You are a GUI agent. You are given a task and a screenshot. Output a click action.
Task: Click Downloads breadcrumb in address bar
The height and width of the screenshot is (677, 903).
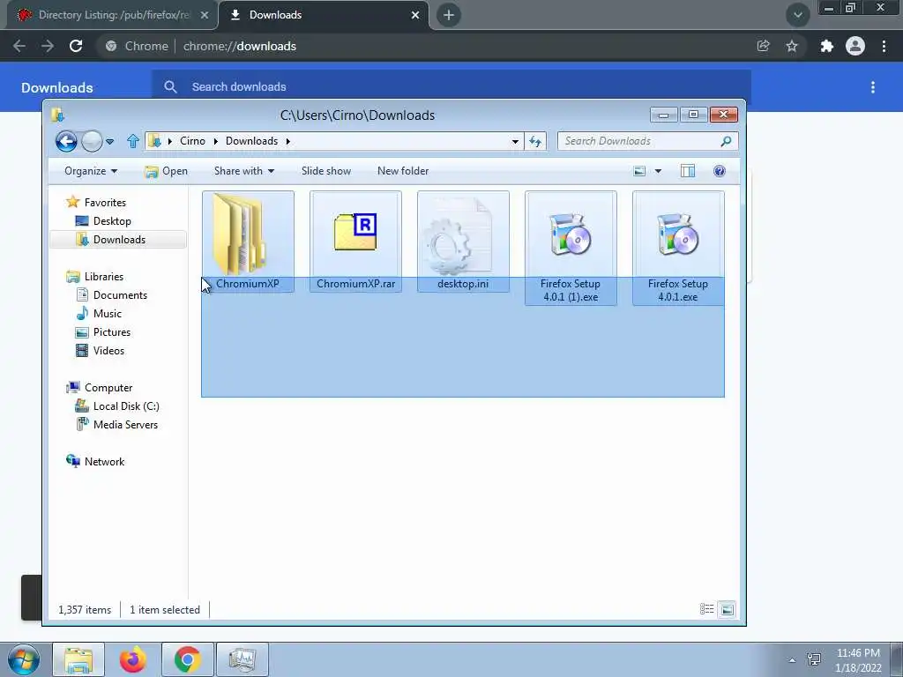click(251, 141)
